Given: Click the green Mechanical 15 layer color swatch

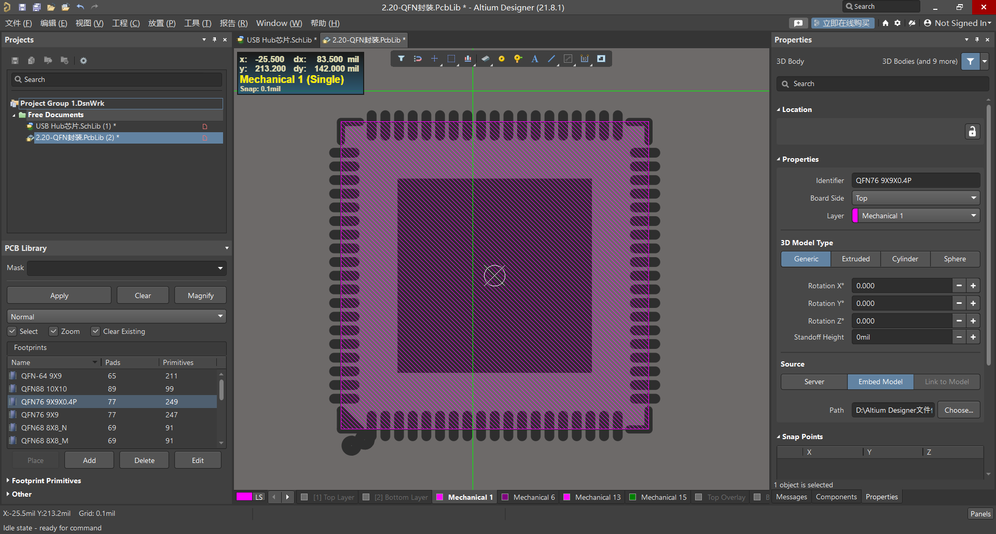Looking at the screenshot, I should tap(633, 497).
